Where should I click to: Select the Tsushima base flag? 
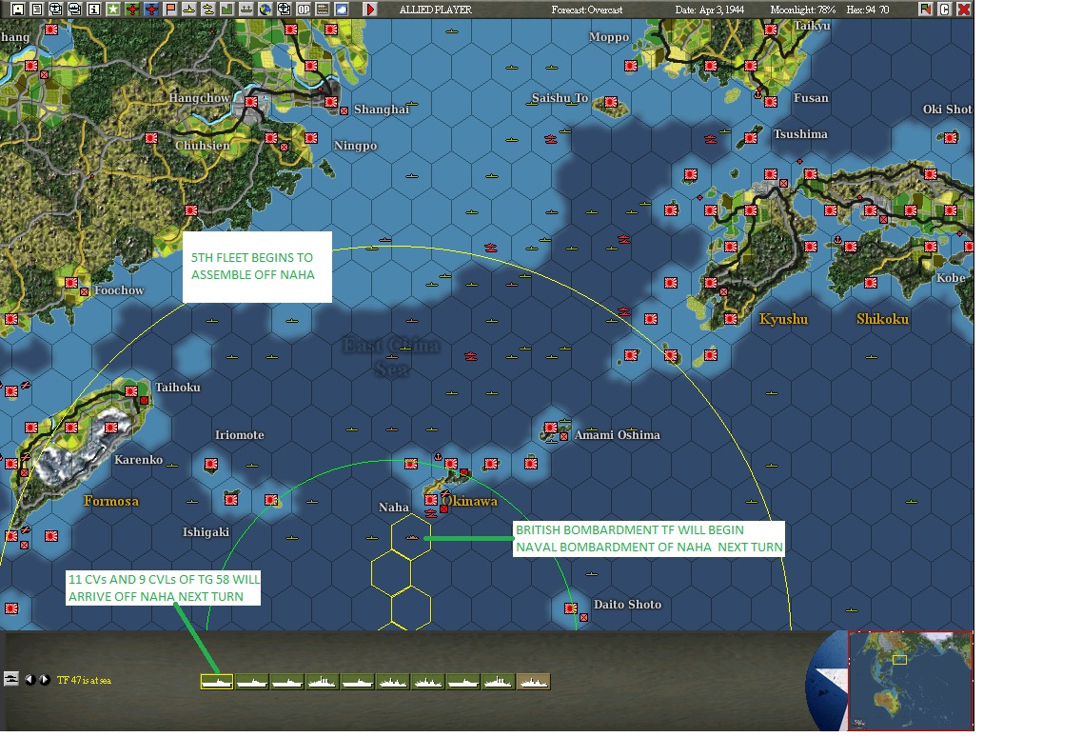[751, 137]
